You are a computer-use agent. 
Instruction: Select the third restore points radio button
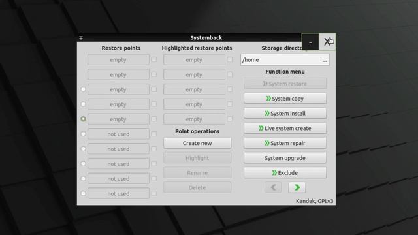(83, 89)
